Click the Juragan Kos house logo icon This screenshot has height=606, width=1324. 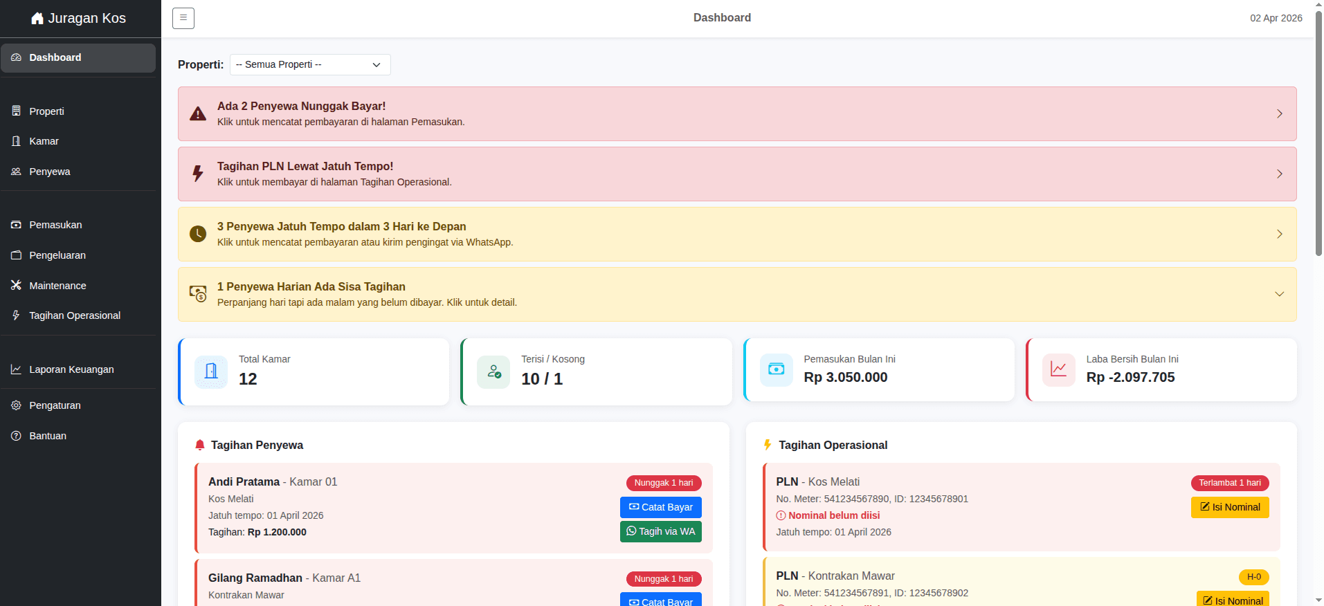(37, 19)
